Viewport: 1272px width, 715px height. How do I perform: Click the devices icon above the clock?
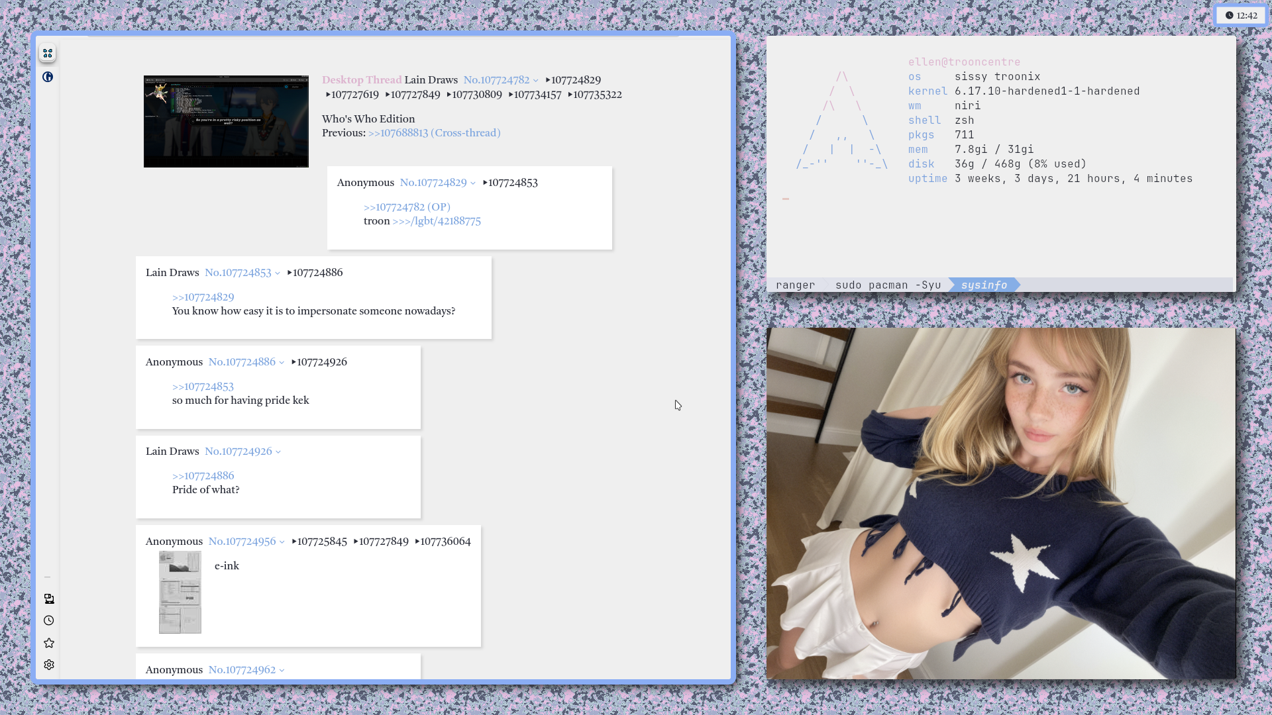click(49, 598)
